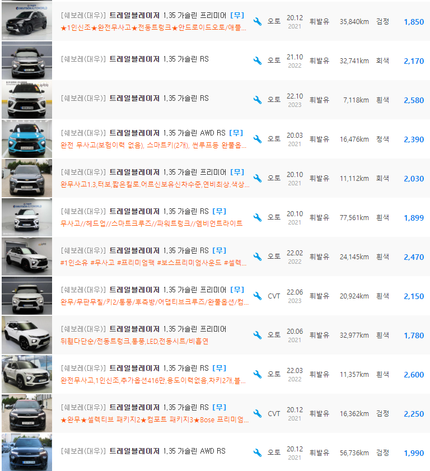The image size is (430, 471).
Task: Click the [무] badge on the blue AWD RS listing
Action: [x=236, y=133]
